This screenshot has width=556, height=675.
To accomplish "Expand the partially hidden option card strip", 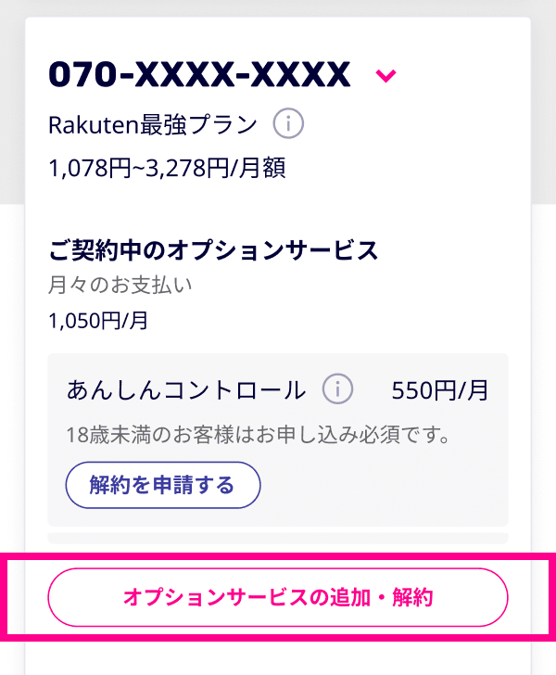I will (x=278, y=538).
